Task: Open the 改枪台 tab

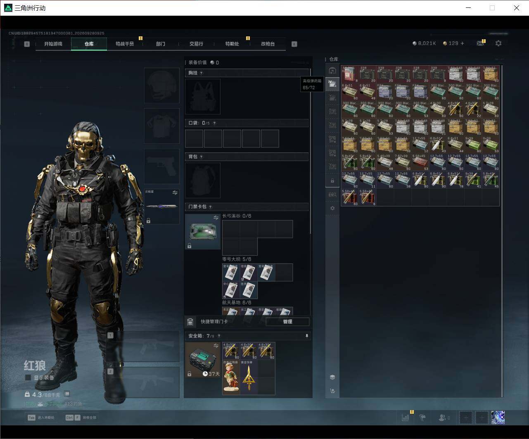Action: (x=268, y=44)
